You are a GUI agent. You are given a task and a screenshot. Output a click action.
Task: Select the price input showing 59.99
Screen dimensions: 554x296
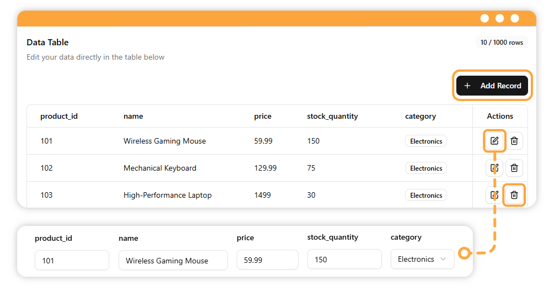(x=267, y=260)
